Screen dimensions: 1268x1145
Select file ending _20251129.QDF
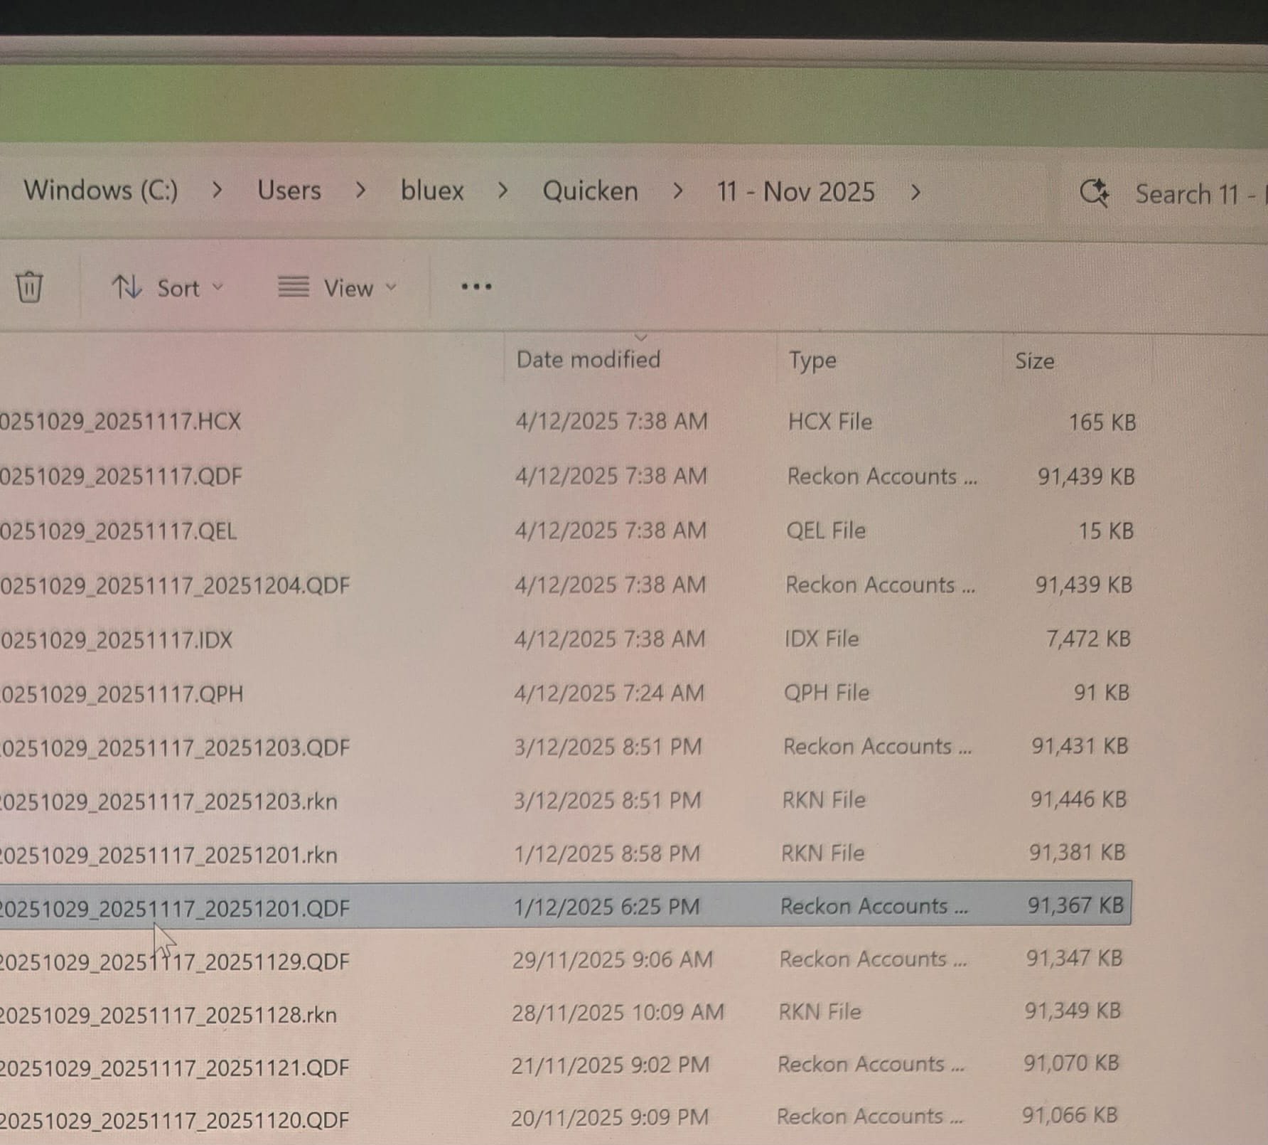click(x=175, y=962)
